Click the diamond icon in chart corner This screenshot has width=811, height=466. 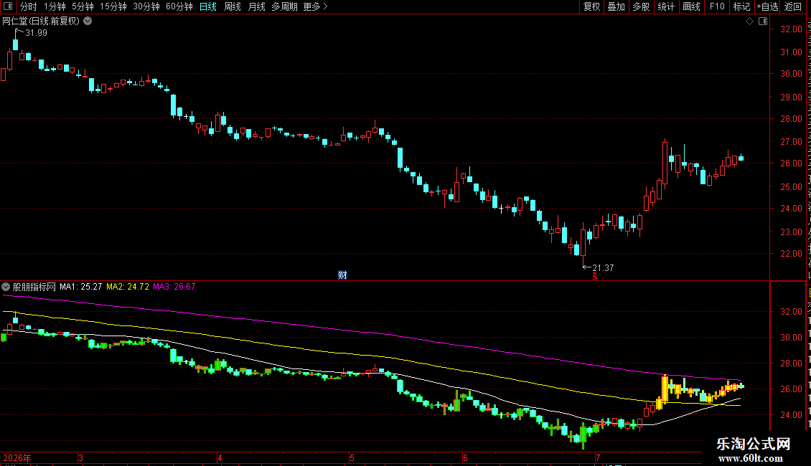[x=749, y=22]
